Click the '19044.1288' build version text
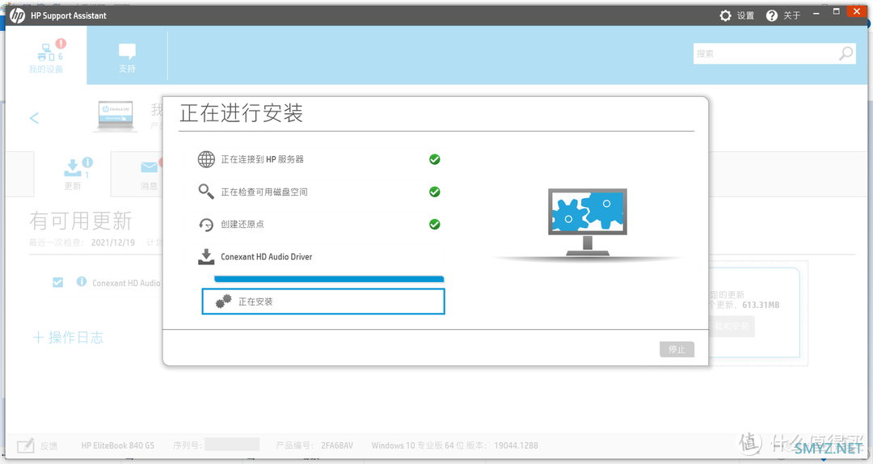The width and height of the screenshot is (873, 464). (x=516, y=445)
